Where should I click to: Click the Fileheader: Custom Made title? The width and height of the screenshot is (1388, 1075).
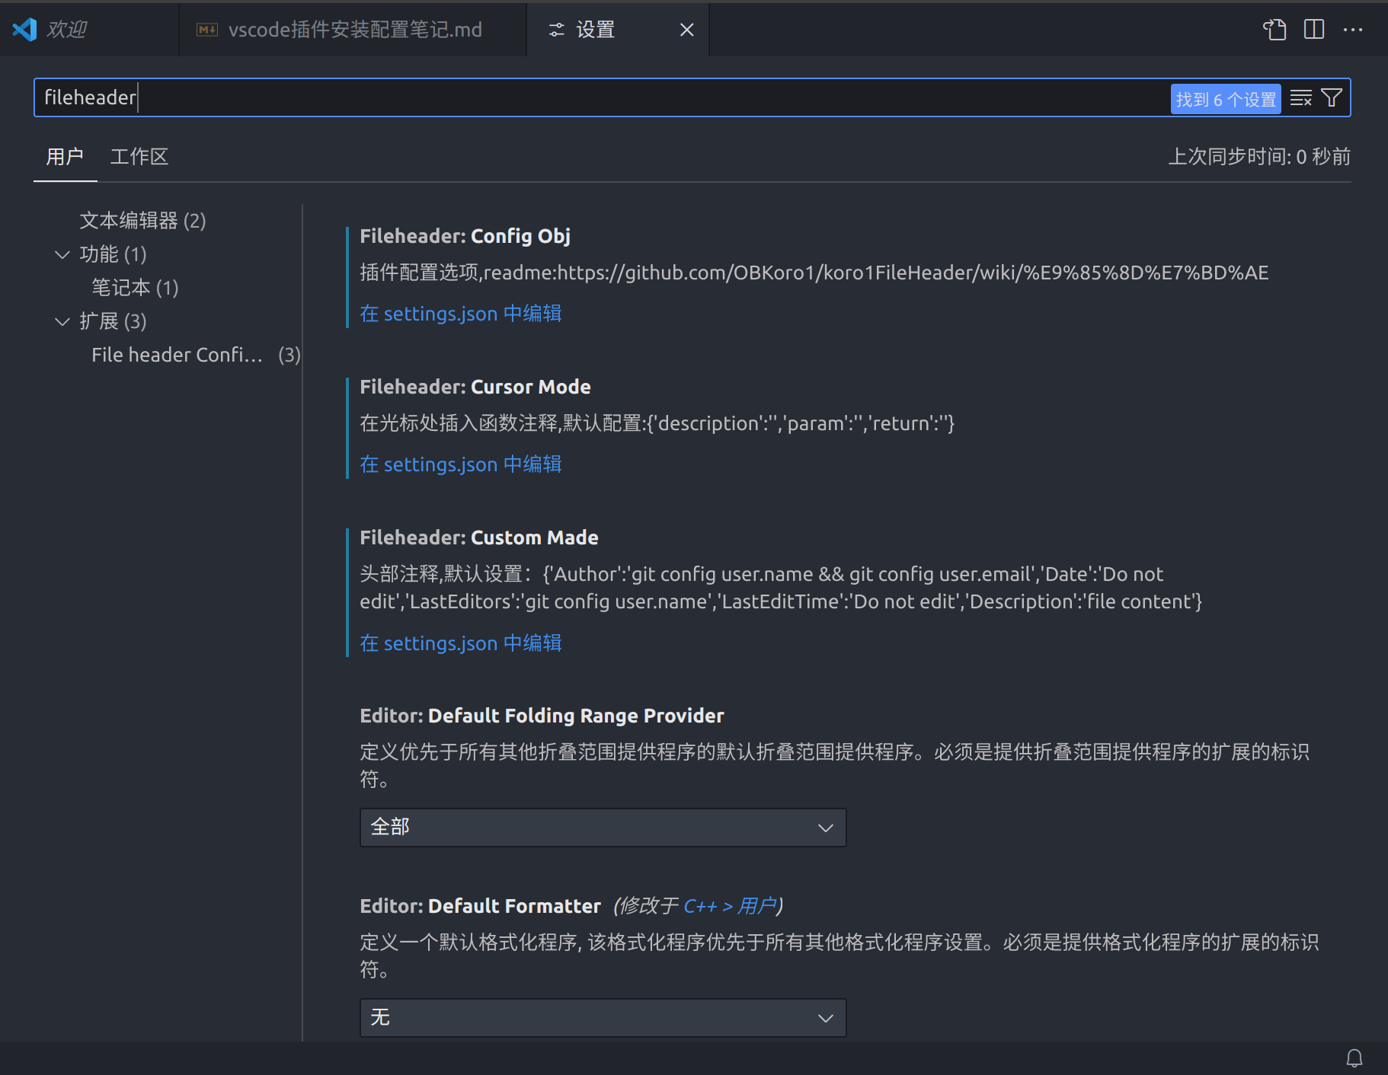(479, 537)
